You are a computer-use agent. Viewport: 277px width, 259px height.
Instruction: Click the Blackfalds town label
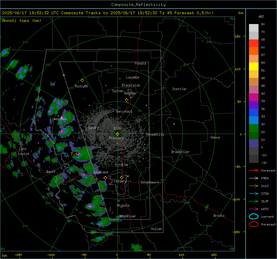[131, 85]
